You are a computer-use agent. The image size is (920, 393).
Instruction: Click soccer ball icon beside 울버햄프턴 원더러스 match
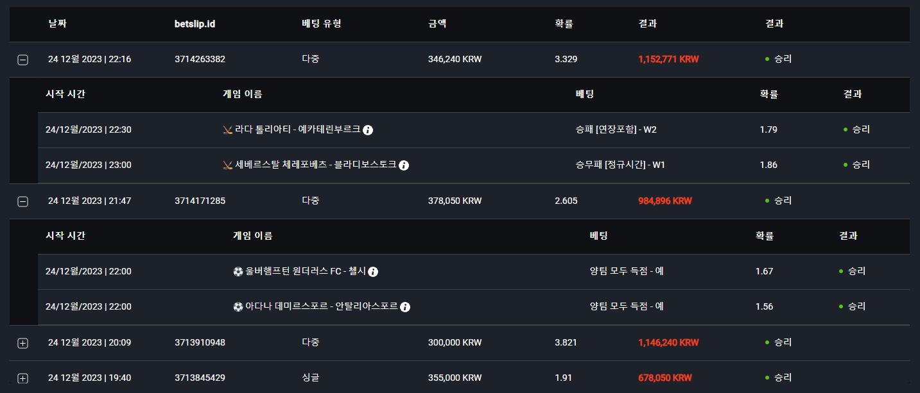[238, 272]
